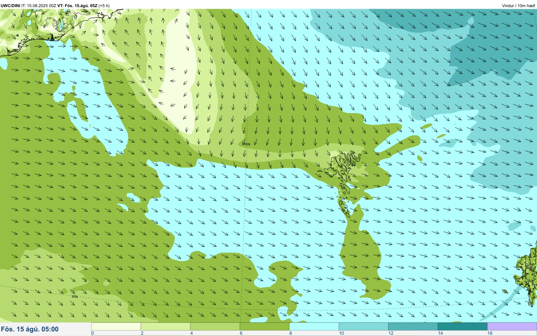Viewport: 537px width, 336px height.
Task: Choose the 14–16 dark teal legend swatch
Action: 463,326
